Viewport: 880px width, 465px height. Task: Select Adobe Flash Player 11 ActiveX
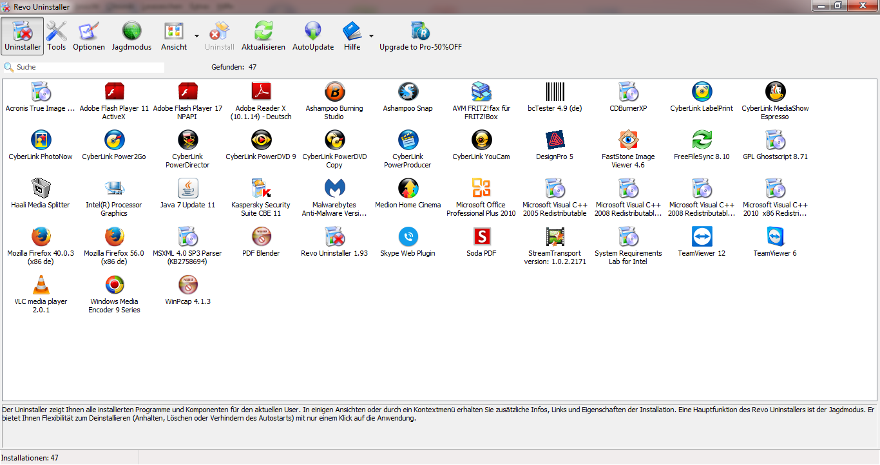(114, 101)
